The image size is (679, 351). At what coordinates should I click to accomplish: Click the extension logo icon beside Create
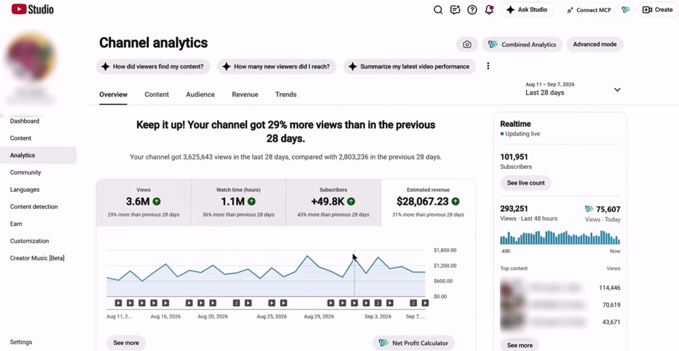click(626, 9)
